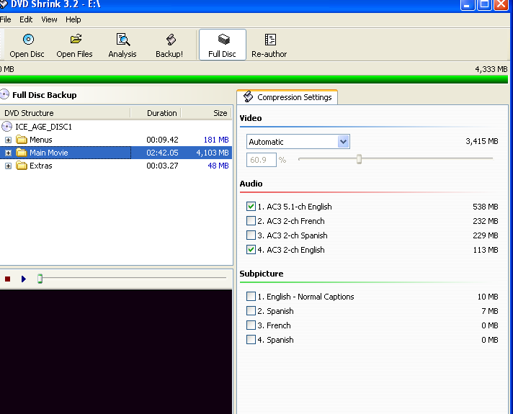Enable subpicture 3. French
Screen dimensions: 513x414
[x=251, y=325]
